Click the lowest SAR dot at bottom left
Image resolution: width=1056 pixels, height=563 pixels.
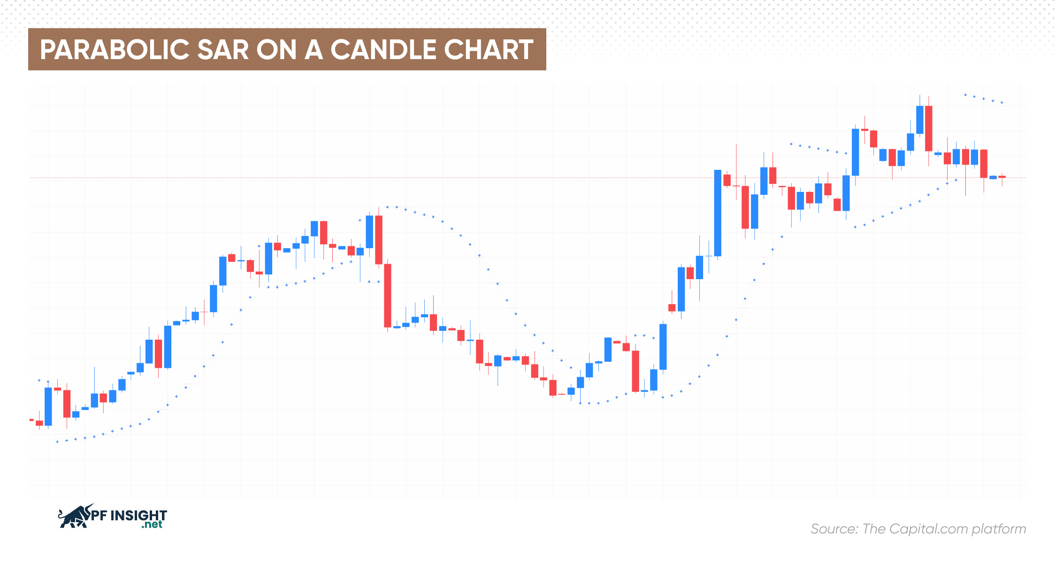pos(57,442)
